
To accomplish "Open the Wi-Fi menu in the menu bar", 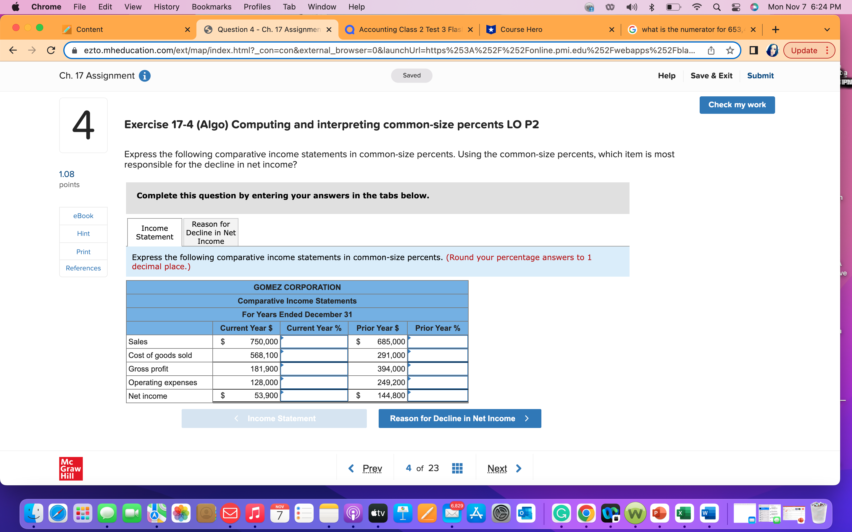I will click(697, 7).
